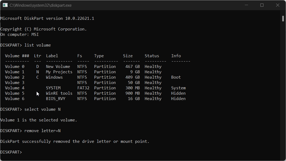The image size is (286, 161).
Task: Click the 'BIOS_RVY' label
Action: (x=56, y=99)
